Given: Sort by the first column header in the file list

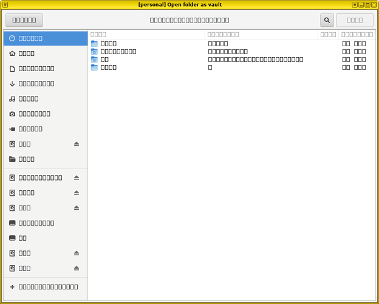Looking at the screenshot, I should (147, 35).
